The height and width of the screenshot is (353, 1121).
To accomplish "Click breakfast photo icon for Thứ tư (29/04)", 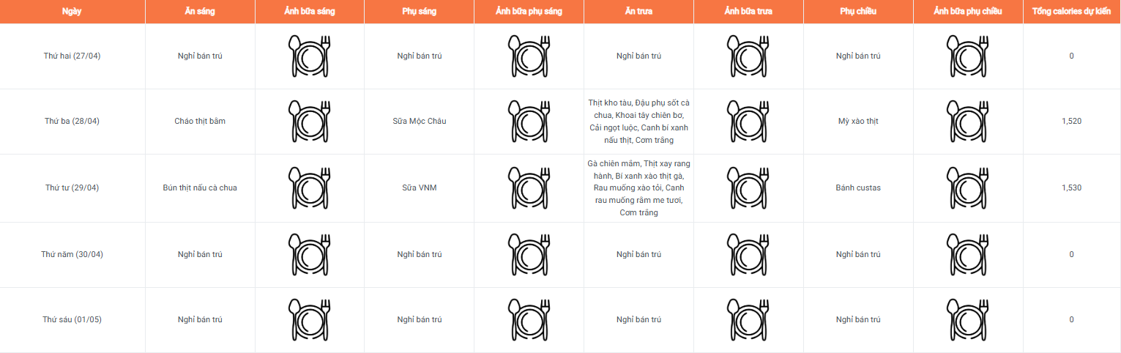I will click(x=309, y=187).
